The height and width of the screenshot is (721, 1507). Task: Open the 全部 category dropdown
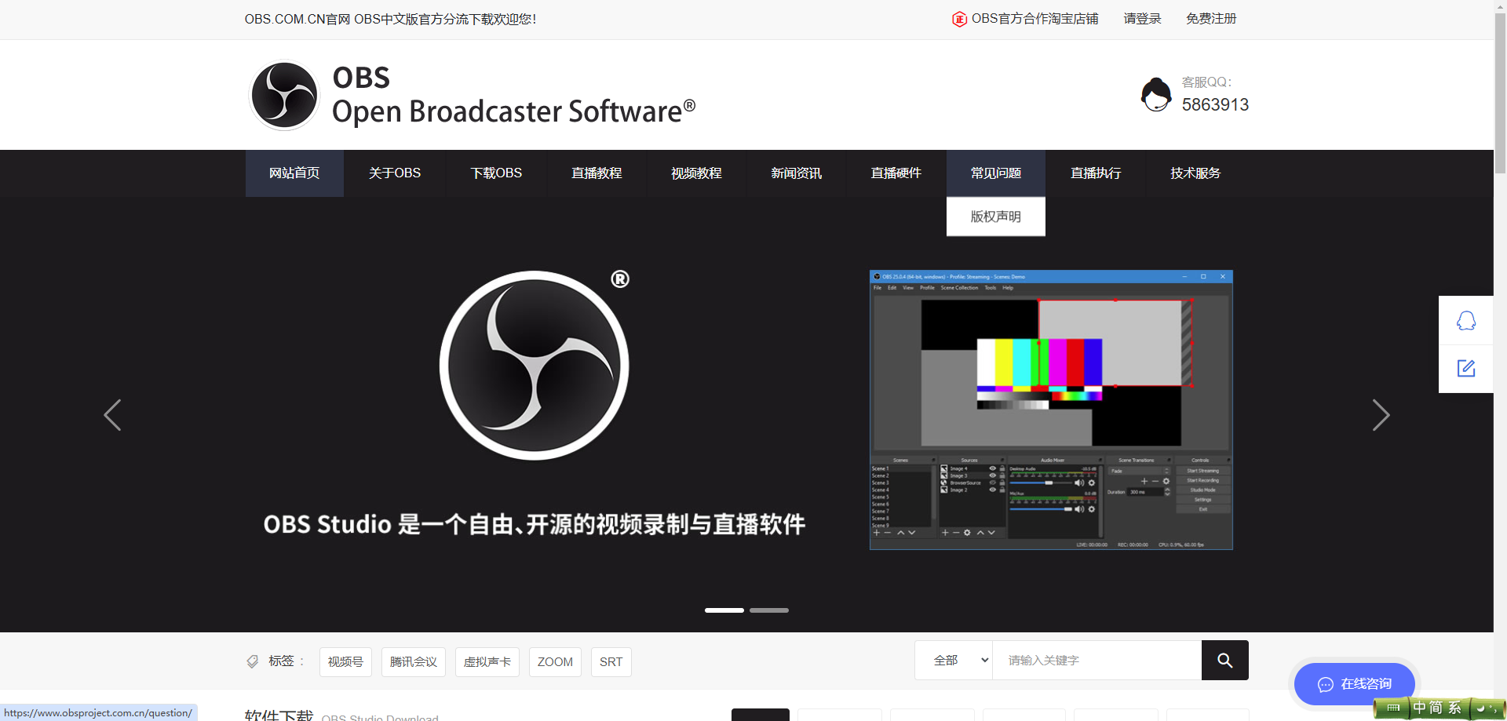(954, 661)
